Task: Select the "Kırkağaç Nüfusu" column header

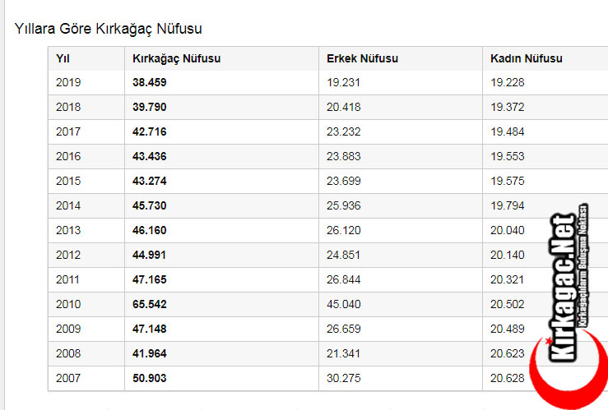Action: tap(176, 58)
